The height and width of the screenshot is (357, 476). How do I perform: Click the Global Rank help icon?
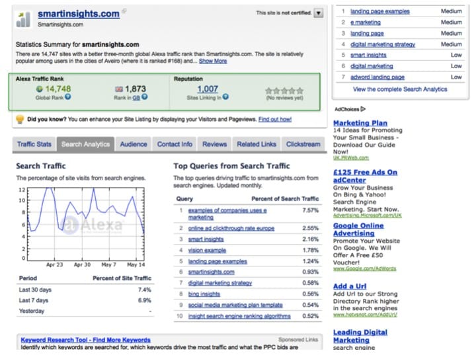67,97
